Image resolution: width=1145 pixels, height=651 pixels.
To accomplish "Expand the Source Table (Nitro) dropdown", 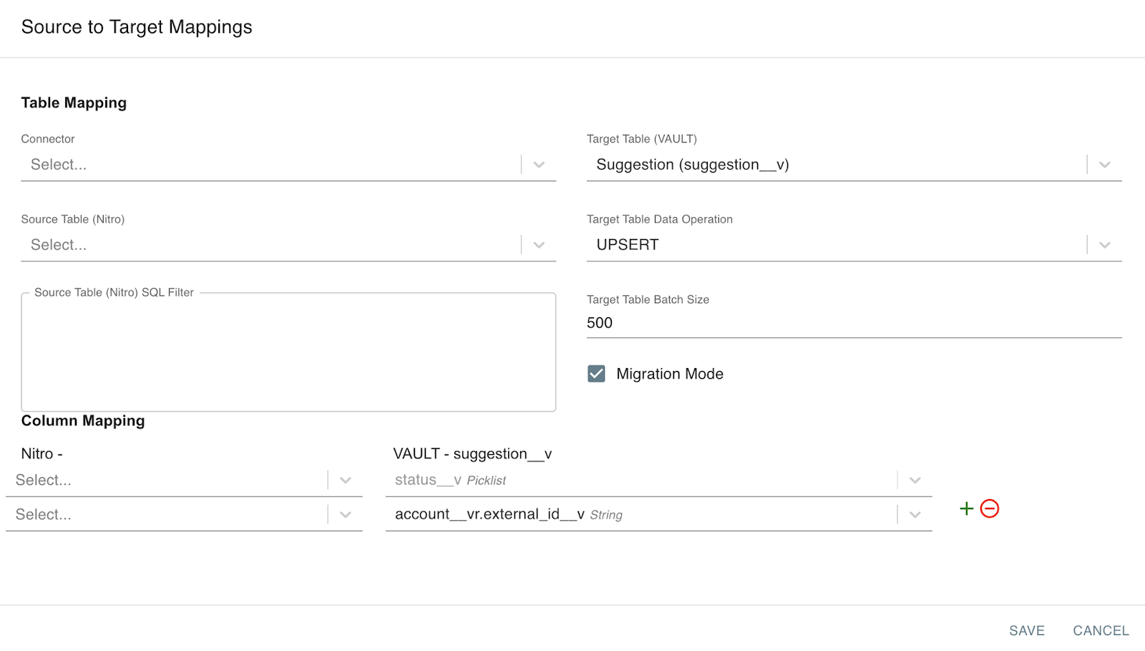I will click(539, 245).
